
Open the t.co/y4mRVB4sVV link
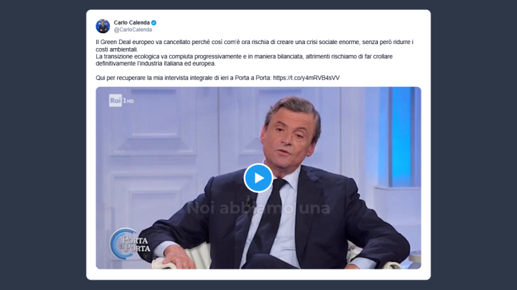tap(306, 78)
